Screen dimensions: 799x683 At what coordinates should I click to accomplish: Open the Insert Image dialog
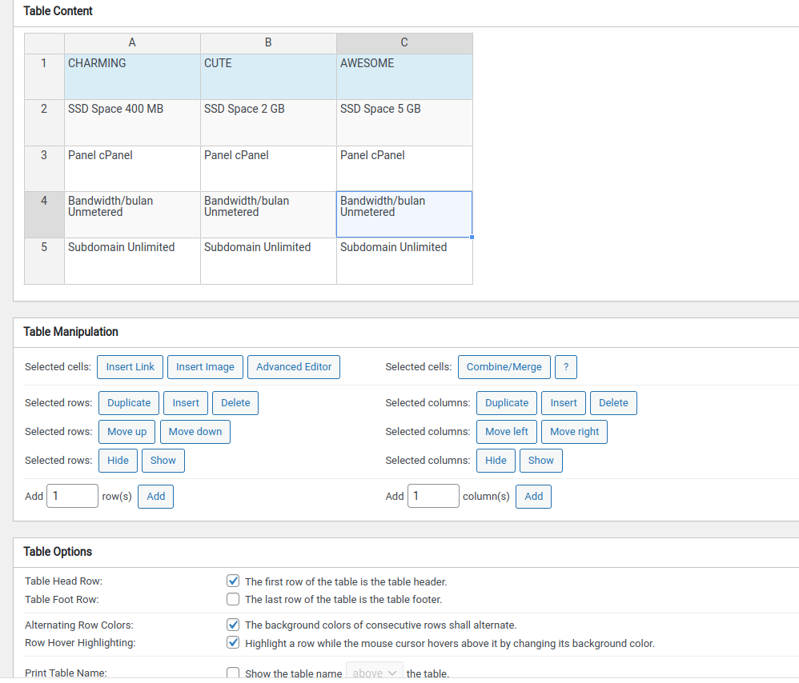tap(205, 367)
